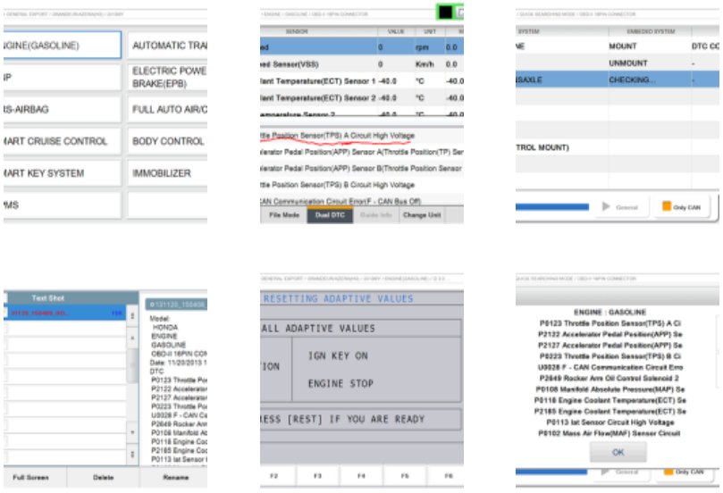Click the Rename button

(175, 477)
